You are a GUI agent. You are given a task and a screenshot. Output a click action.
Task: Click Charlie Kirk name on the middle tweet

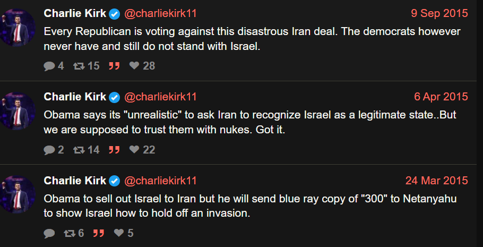(x=75, y=97)
